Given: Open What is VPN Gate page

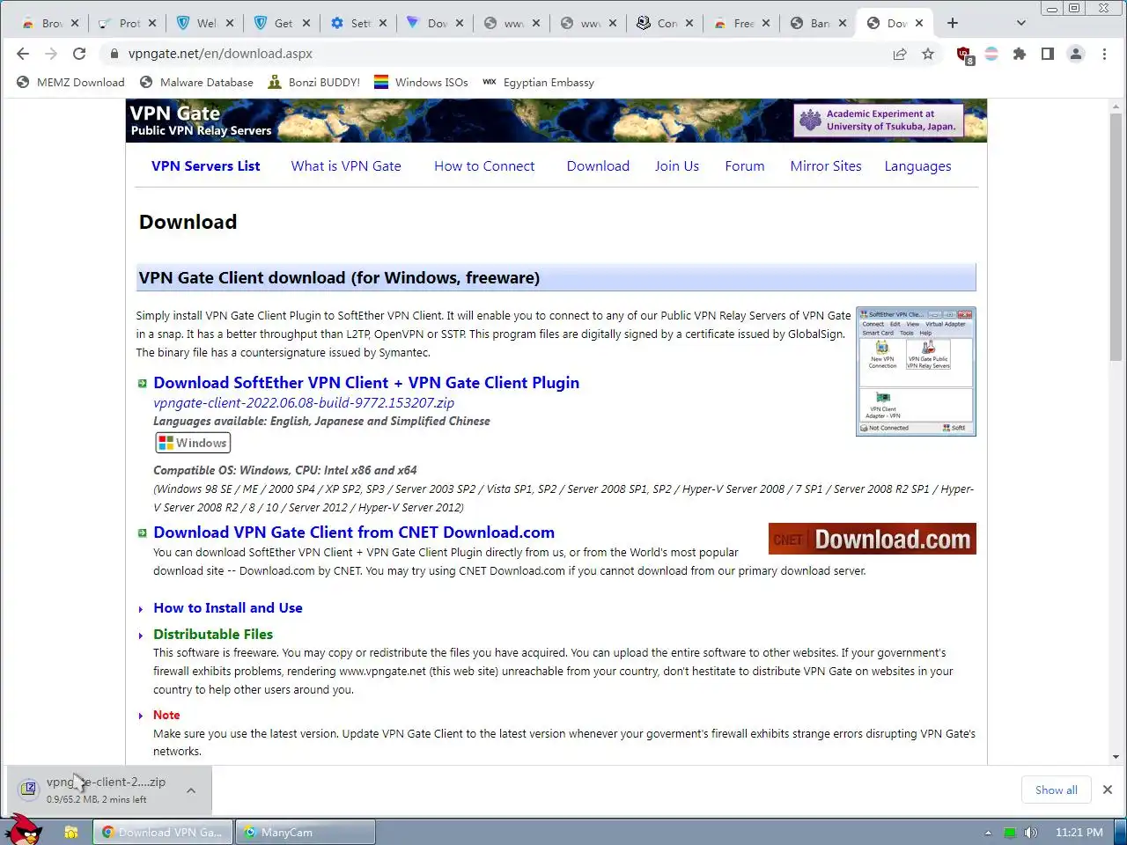Looking at the screenshot, I should tap(346, 166).
